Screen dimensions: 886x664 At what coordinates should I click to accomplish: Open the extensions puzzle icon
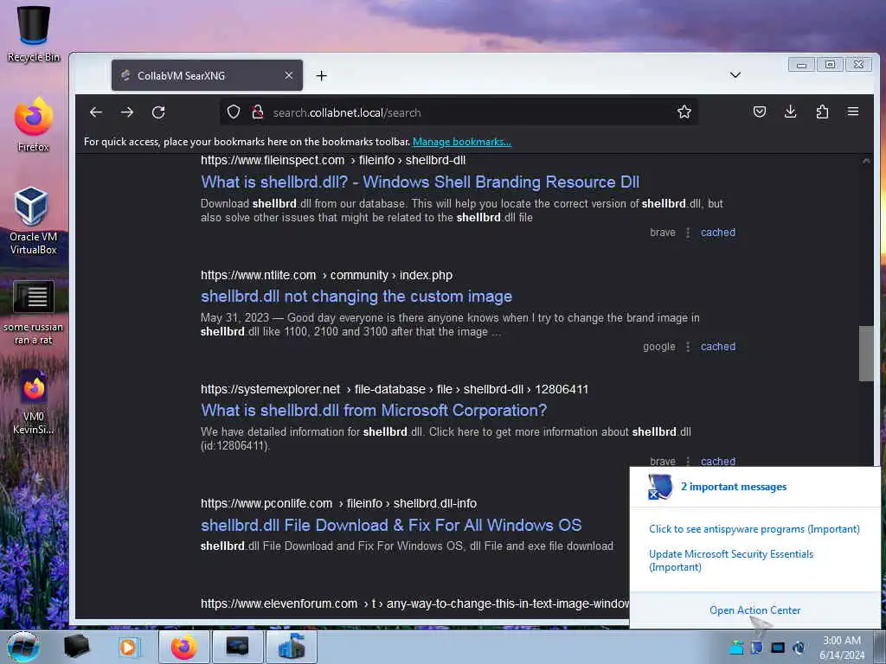point(822,112)
